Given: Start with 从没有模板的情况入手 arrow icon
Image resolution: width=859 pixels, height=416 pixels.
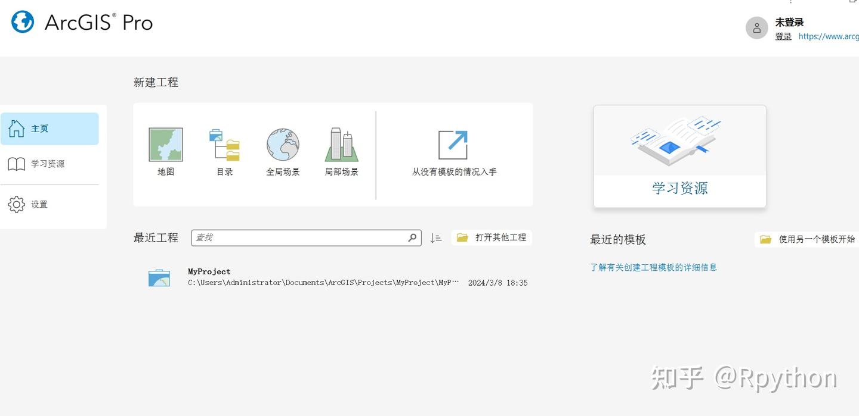Looking at the screenshot, I should 453,145.
